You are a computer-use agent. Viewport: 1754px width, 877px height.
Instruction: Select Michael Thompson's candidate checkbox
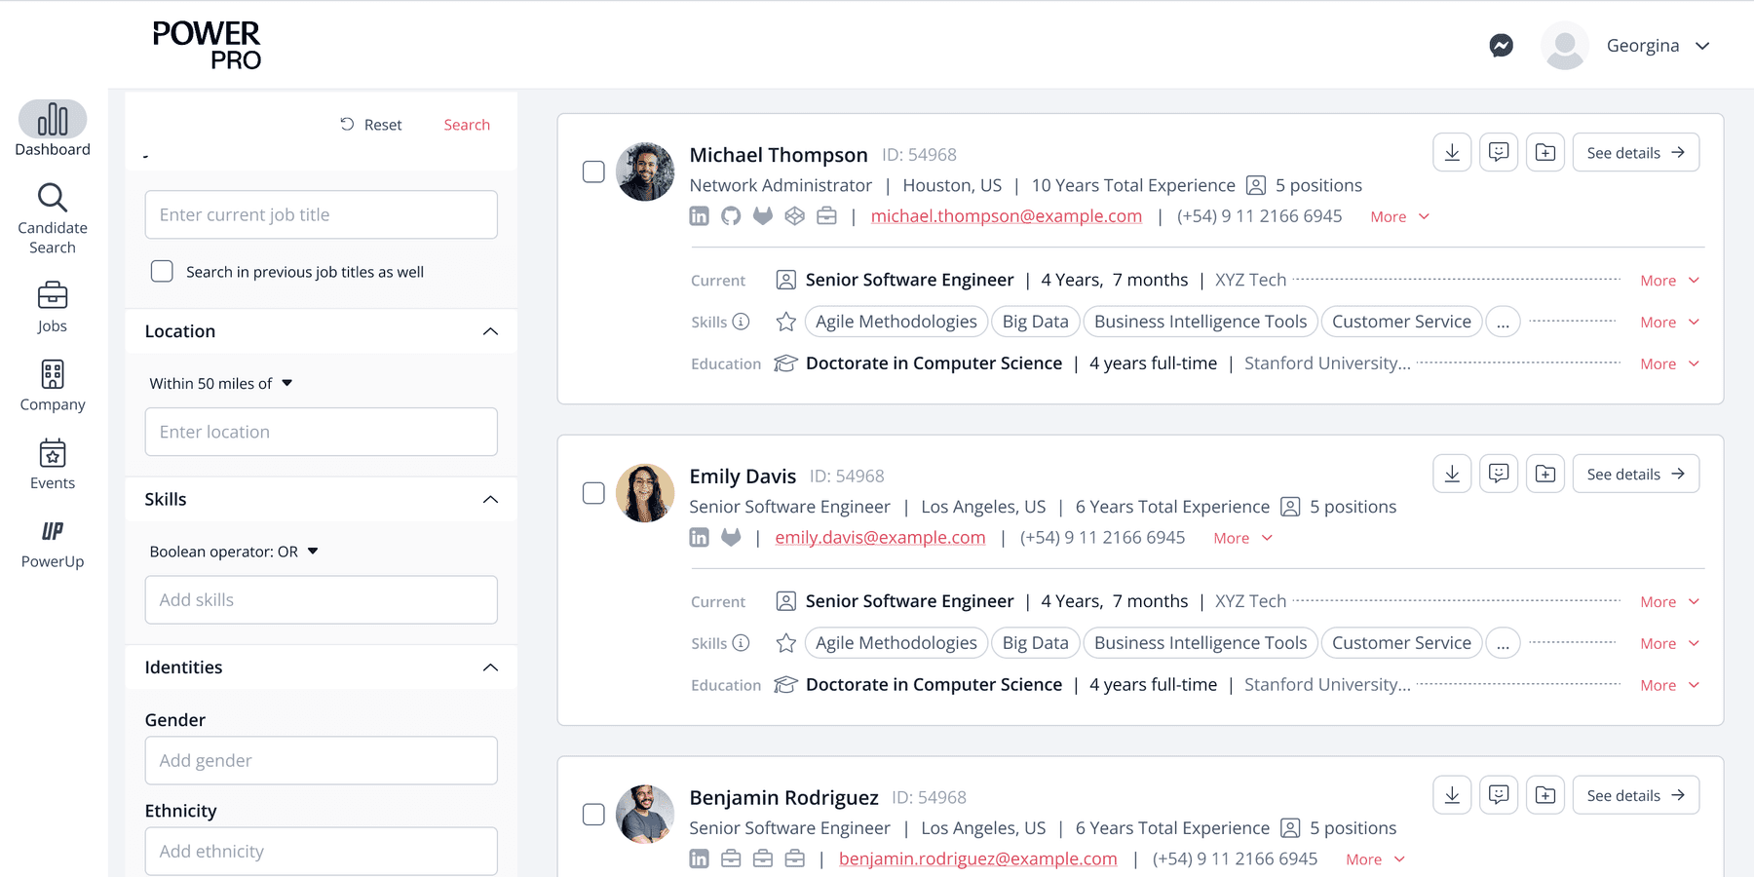click(593, 172)
